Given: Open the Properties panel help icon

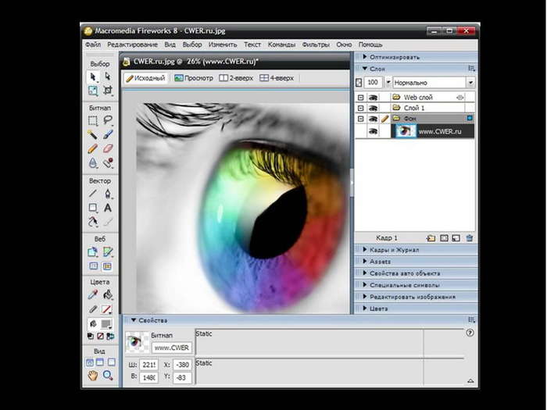Looking at the screenshot, I should (470, 333).
